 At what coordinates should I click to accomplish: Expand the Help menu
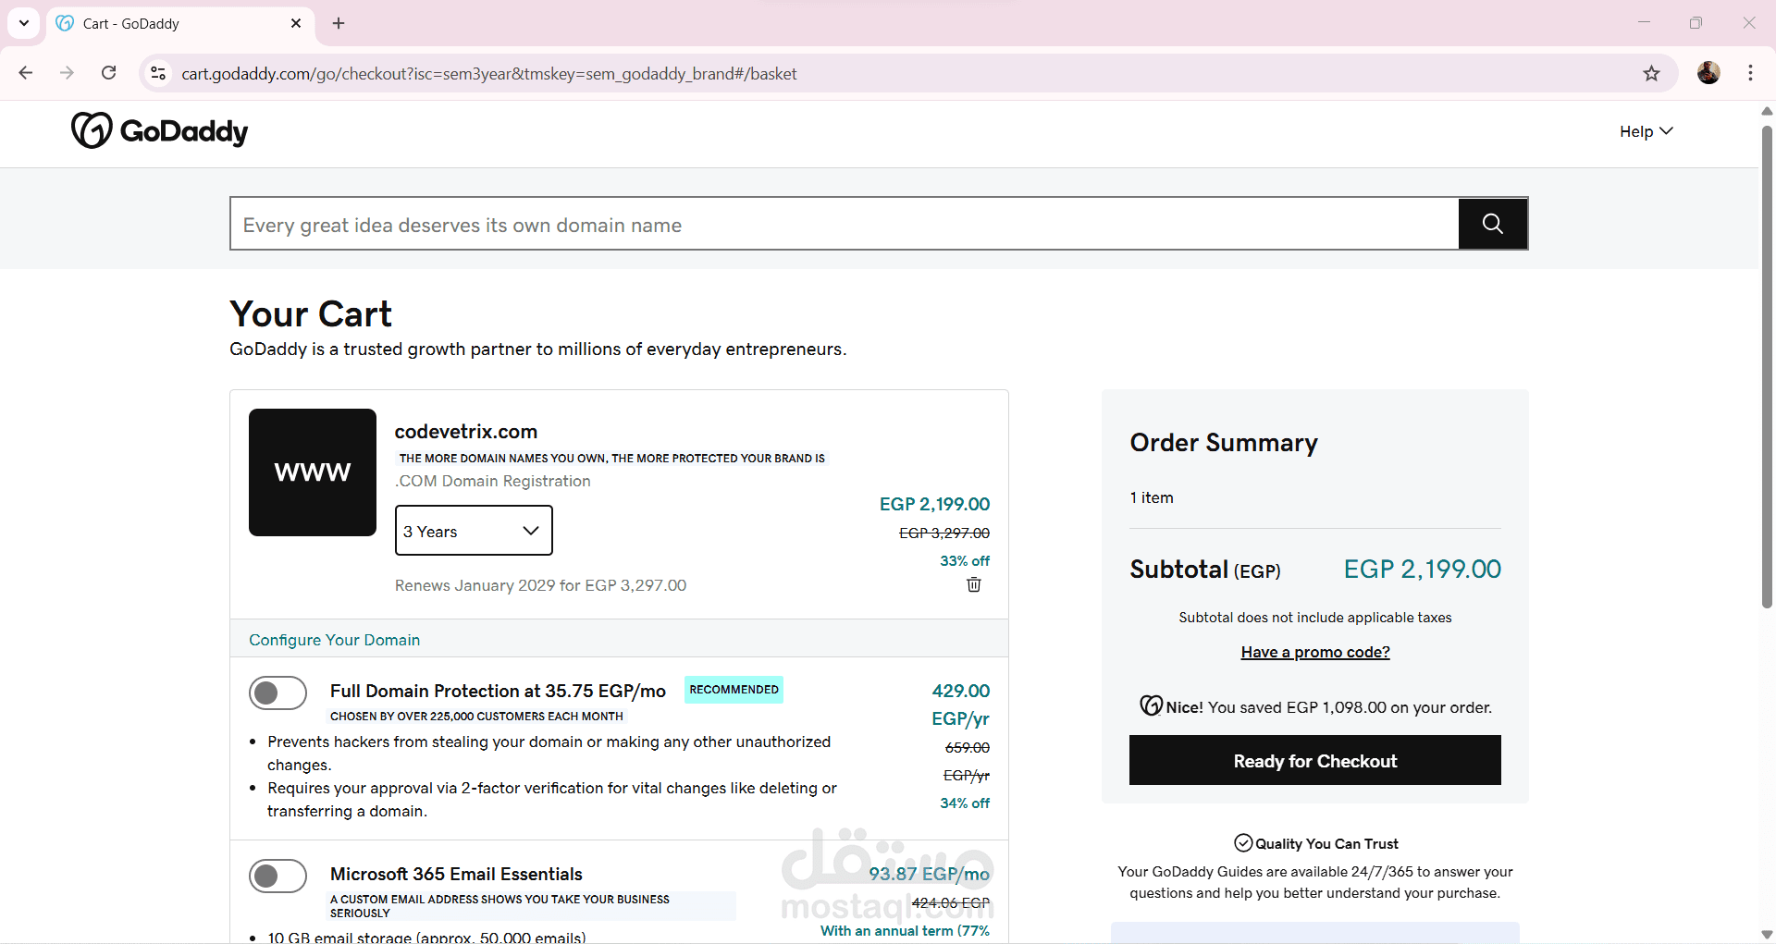1646,131
